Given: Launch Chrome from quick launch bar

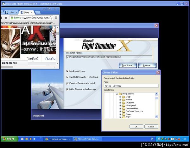Looking at the screenshot, I should click(26, 139).
